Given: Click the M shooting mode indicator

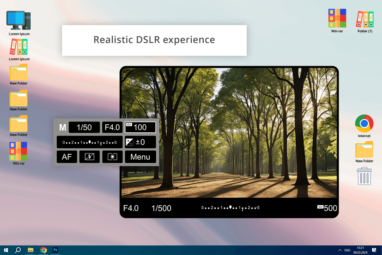Looking at the screenshot, I should [x=62, y=127].
